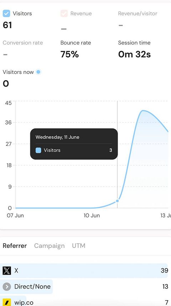Image resolution: width=171 pixels, height=306 pixels.
Task: Click the Direct/None arrow icon
Action: [7, 287]
